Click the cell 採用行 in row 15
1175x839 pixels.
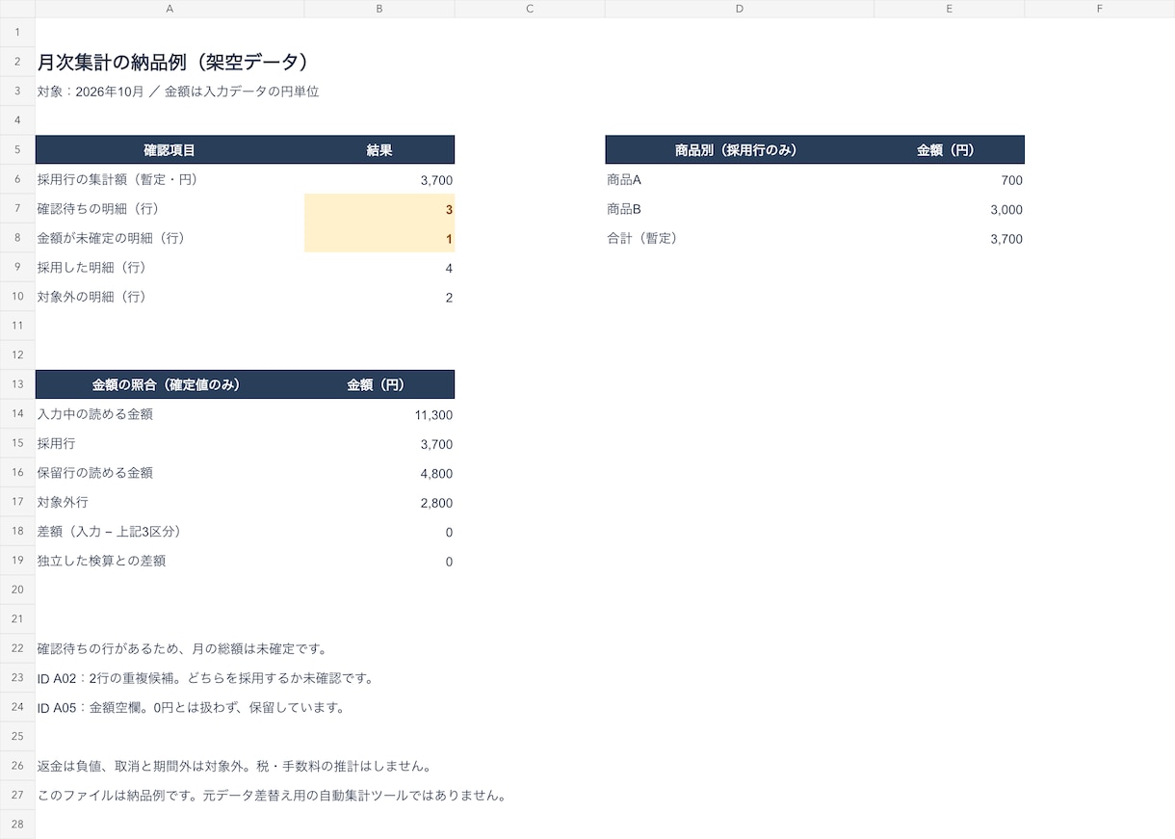170,443
